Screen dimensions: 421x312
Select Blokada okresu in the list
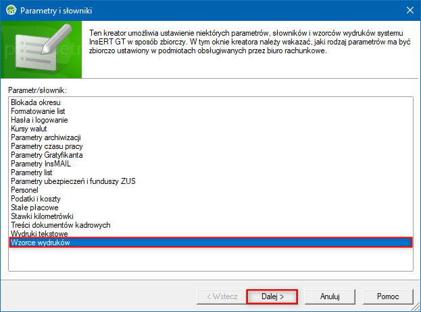(211, 102)
